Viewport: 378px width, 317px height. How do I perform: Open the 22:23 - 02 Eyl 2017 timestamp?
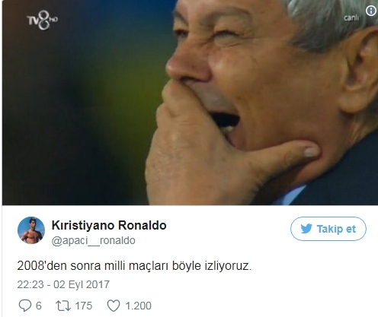[x=63, y=284]
